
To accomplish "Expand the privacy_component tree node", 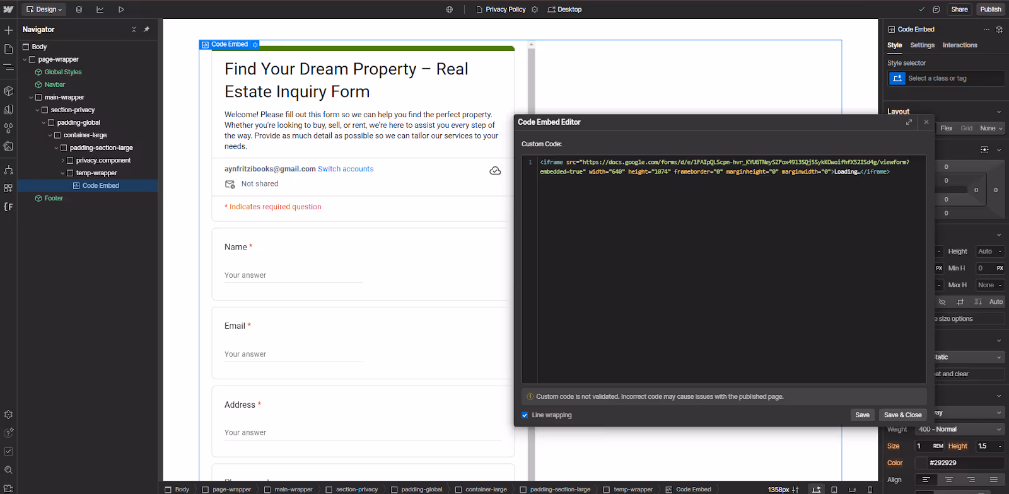I will [x=62, y=161].
